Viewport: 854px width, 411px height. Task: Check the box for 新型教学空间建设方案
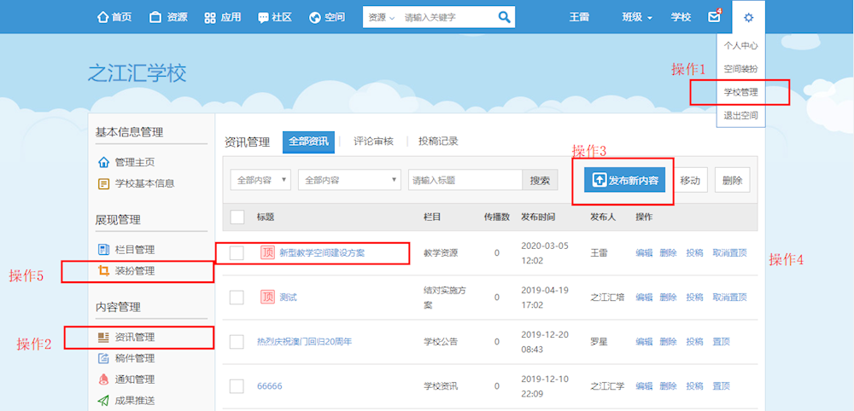click(x=237, y=253)
